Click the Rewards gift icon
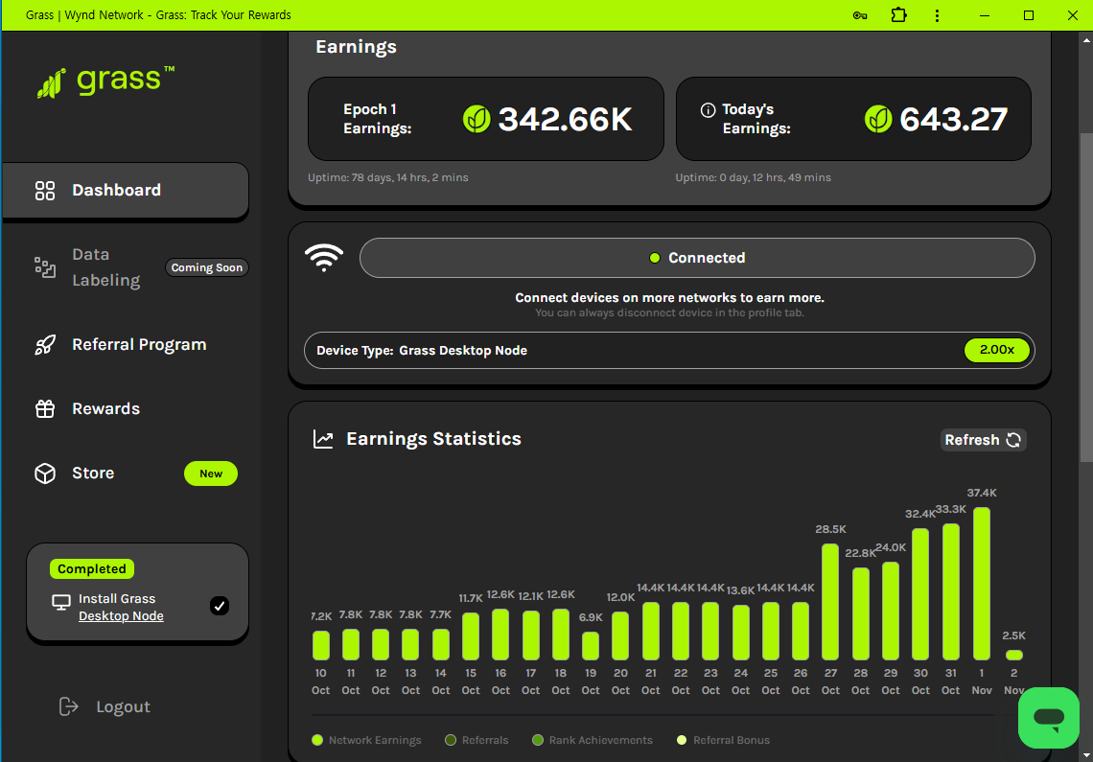Viewport: 1093px width, 762px height. tap(45, 408)
